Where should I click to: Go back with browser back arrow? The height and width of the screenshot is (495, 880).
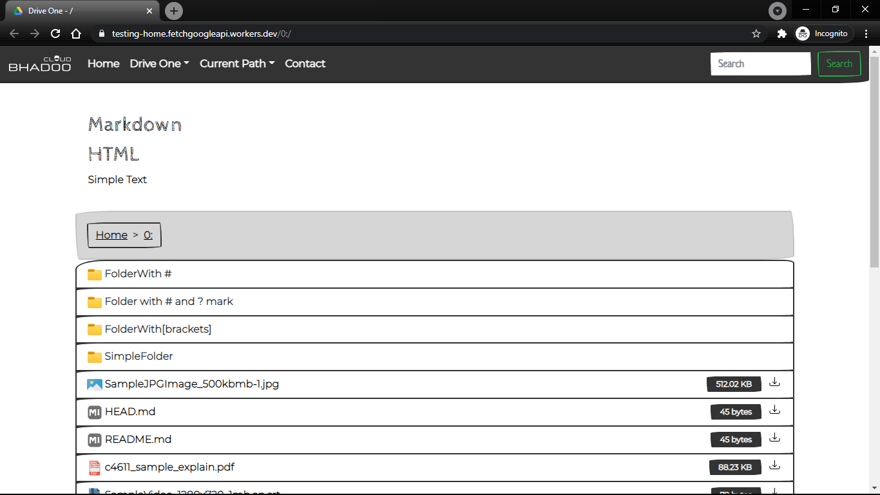point(14,34)
